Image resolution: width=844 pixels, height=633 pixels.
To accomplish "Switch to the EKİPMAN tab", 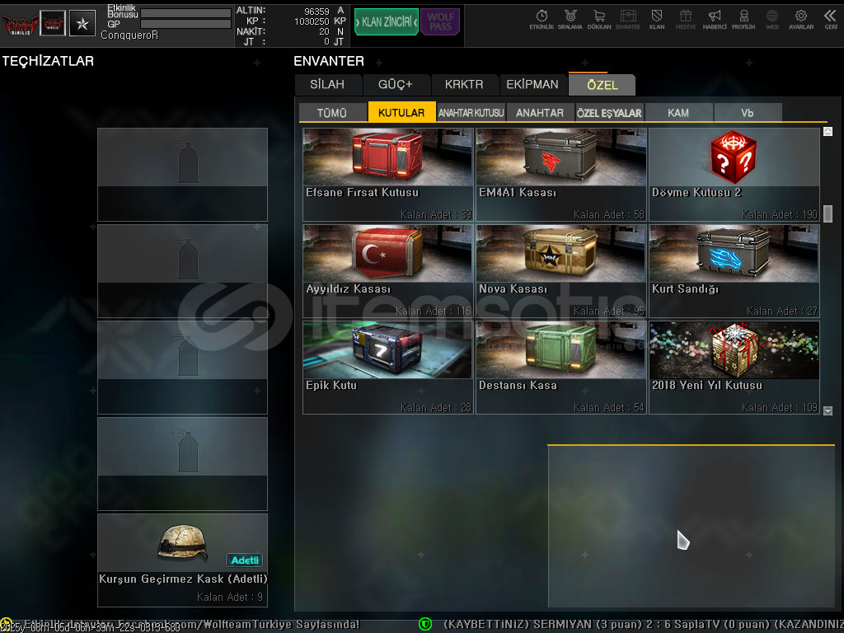I will pos(532,85).
